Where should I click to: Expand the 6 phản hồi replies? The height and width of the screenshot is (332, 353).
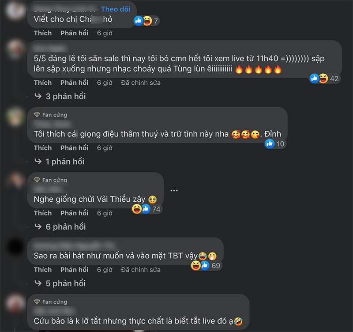(x=60, y=227)
